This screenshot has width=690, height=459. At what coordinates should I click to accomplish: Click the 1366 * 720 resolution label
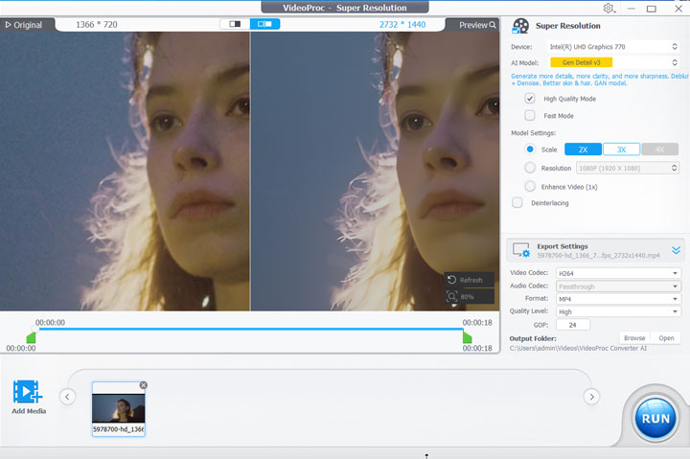pyautogui.click(x=97, y=25)
